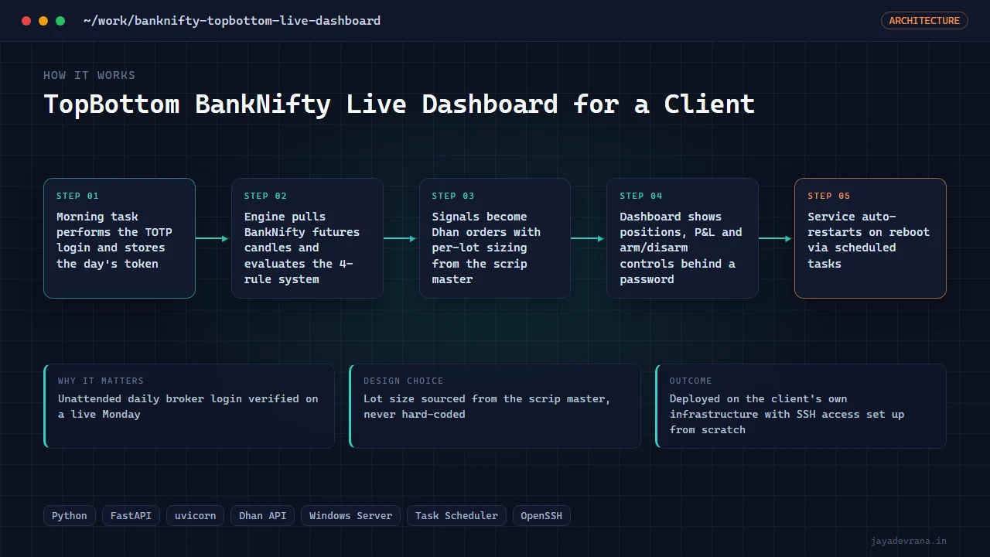
Task: Click the red close dot
Action: pyautogui.click(x=26, y=21)
